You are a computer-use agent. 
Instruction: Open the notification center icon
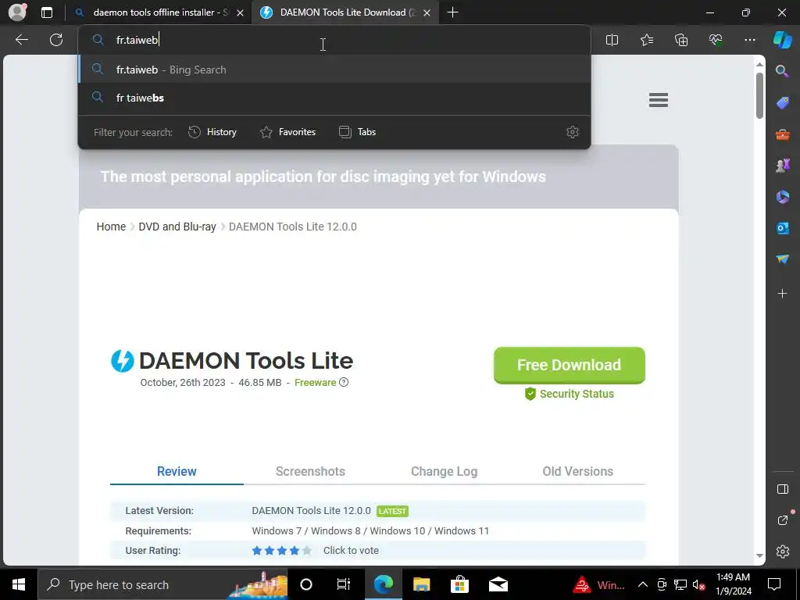[x=774, y=584]
